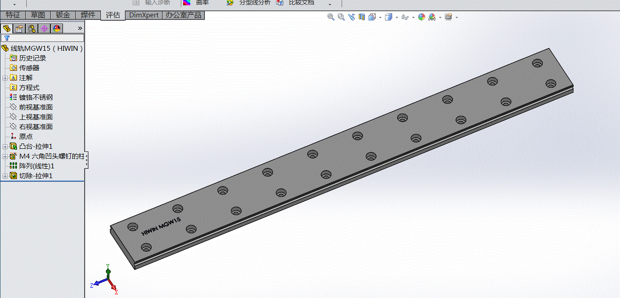Viewport: 620px width, 298px height.
Task: Switch to the 办公室产品 tab
Action: point(184,15)
